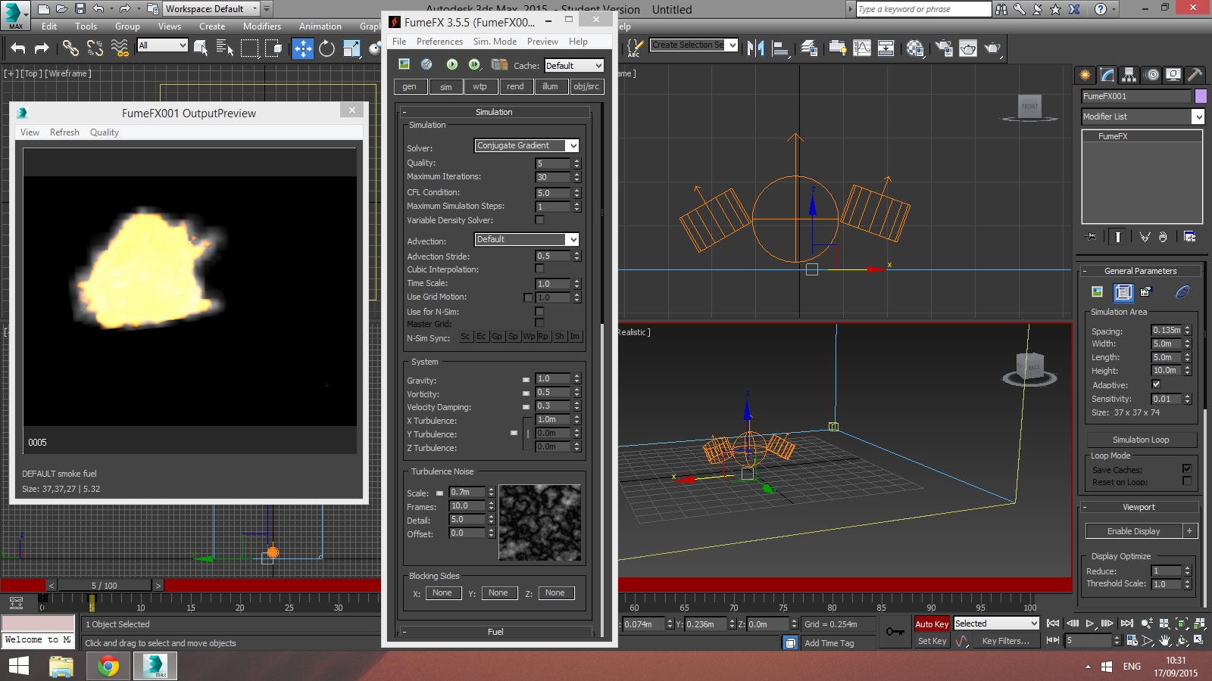Open the Hierarchy command panel tab

1129,74
